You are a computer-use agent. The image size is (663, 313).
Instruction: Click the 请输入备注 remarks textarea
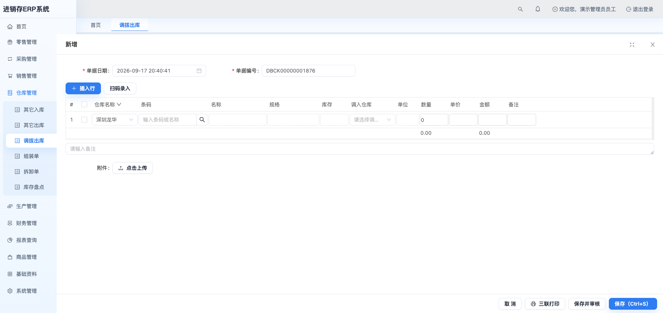[360, 149]
